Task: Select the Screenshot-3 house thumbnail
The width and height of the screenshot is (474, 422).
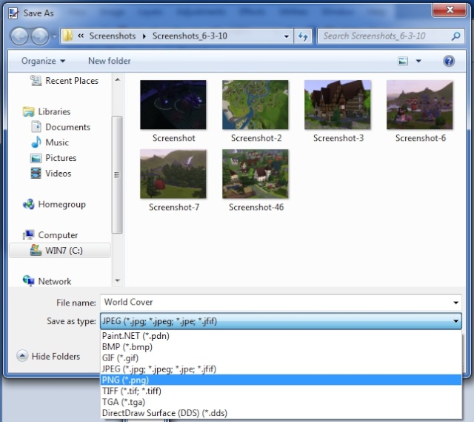Action: (338, 105)
